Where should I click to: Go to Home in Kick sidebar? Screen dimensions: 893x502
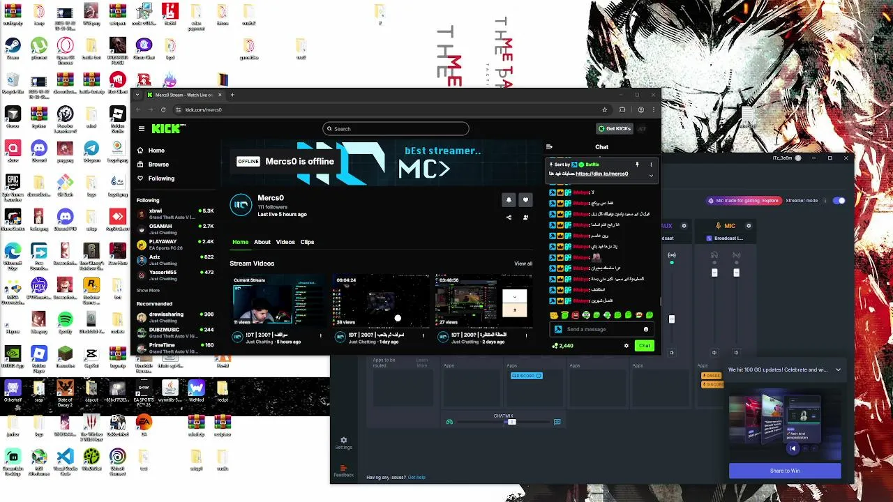(x=151, y=151)
